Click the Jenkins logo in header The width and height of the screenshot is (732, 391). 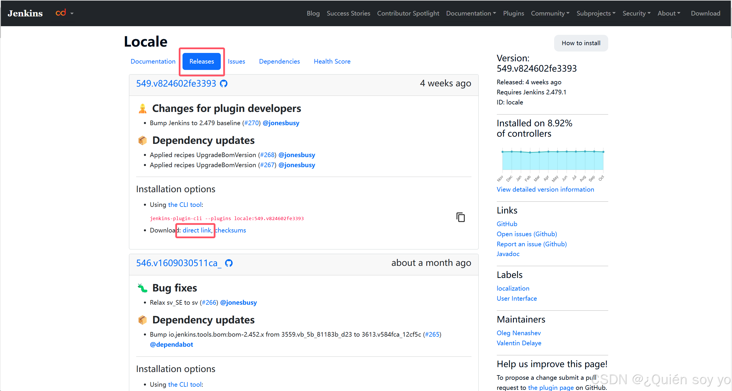(x=25, y=13)
